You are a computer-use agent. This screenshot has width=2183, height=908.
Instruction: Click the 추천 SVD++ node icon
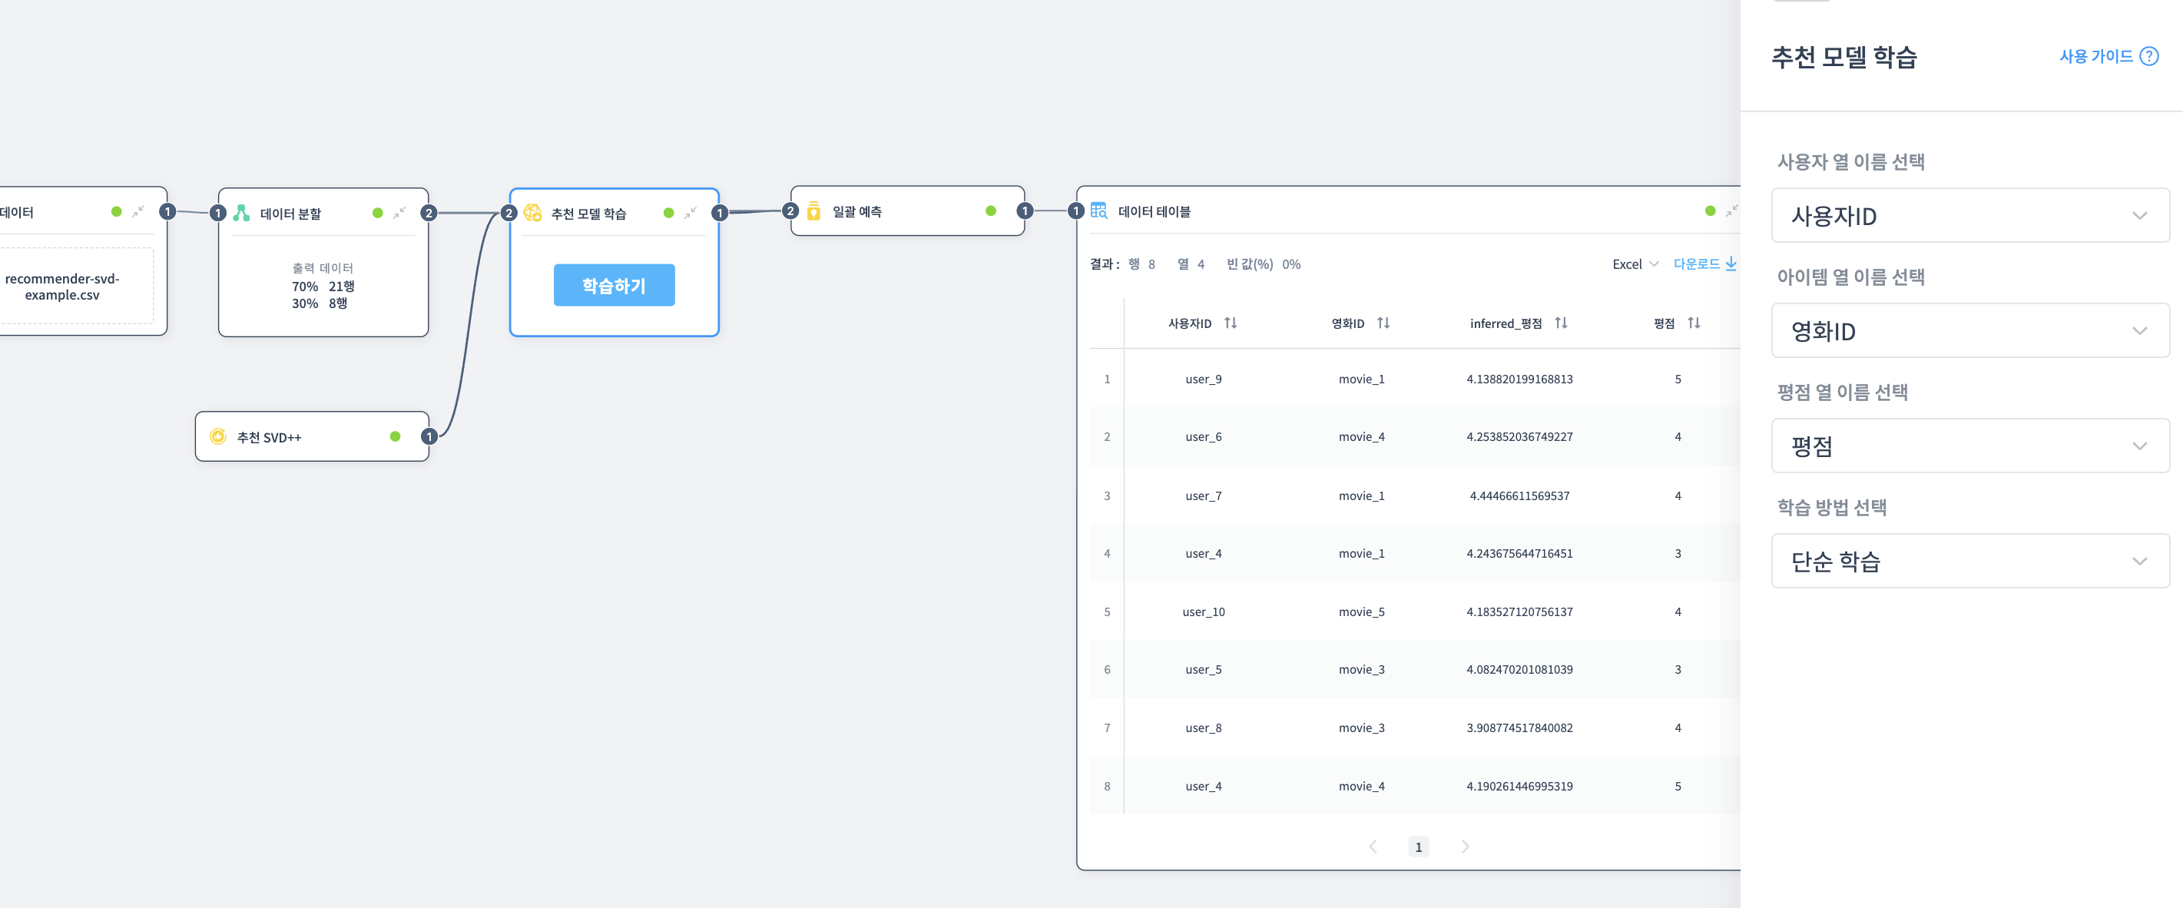218,436
